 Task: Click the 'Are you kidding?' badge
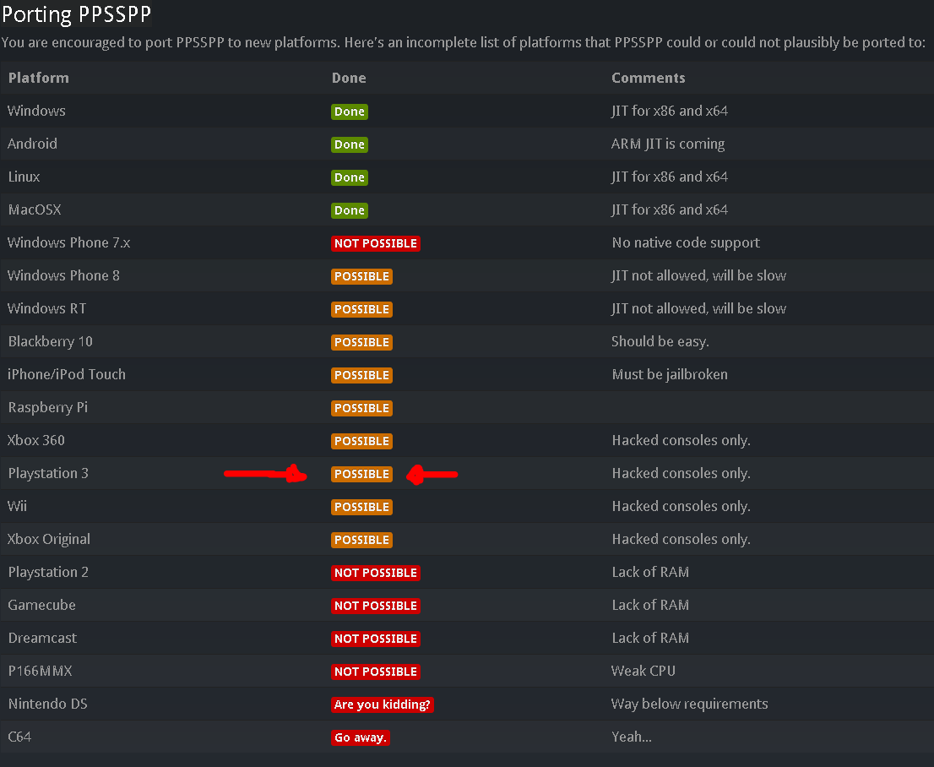382,704
